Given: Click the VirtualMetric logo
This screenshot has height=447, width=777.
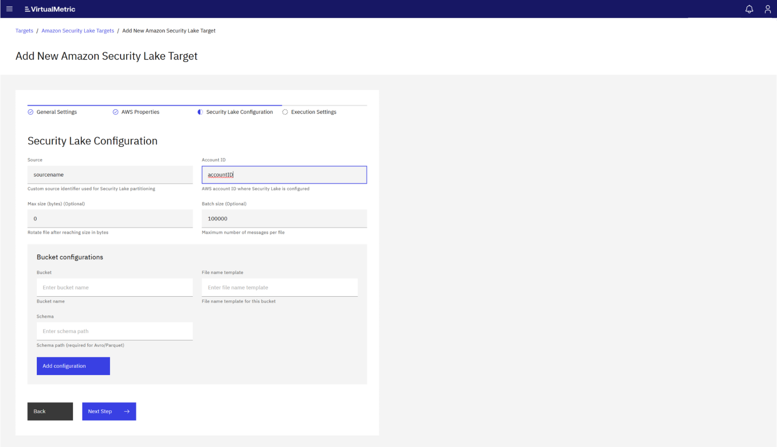Looking at the screenshot, I should pyautogui.click(x=49, y=9).
